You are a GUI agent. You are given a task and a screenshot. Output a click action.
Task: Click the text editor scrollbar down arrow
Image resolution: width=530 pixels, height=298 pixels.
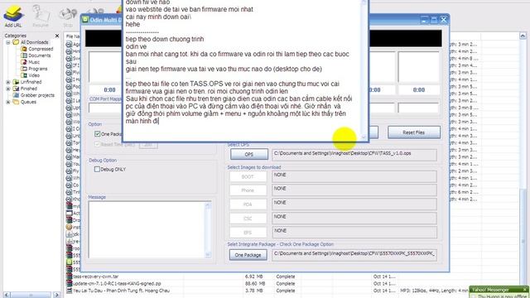pos(364,137)
